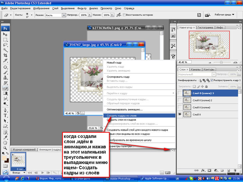Image resolution: width=243 pixels, height=182 pixels.
Task: Select the Eraser tool in toolbox
Action: pyautogui.click(x=5, y=88)
